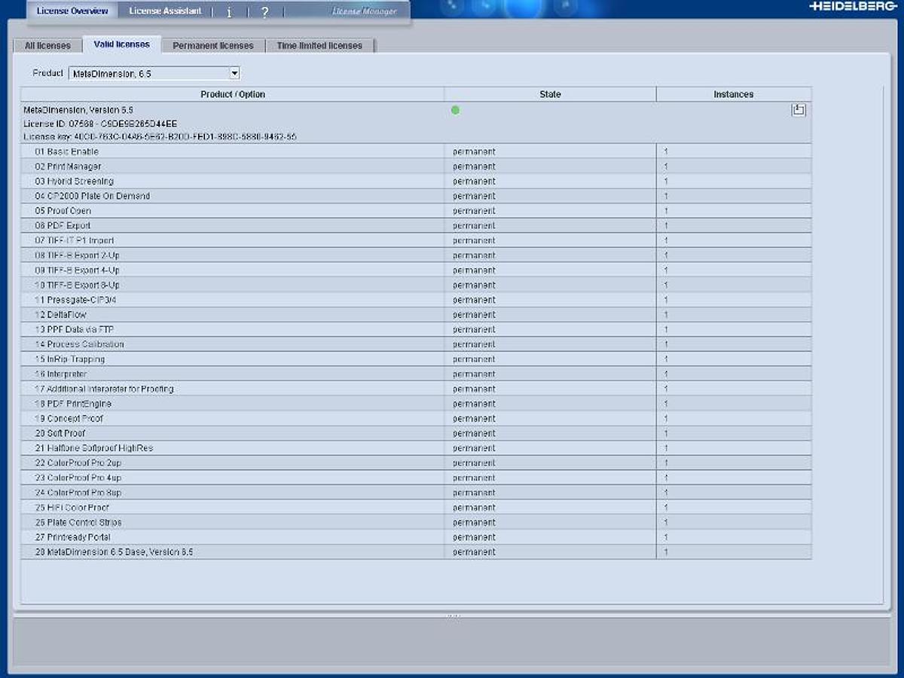This screenshot has height=678, width=904.
Task: Click the question mark help icon
Action: (265, 11)
